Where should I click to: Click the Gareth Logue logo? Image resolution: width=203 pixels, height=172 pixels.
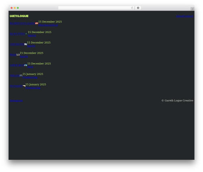[19, 16]
